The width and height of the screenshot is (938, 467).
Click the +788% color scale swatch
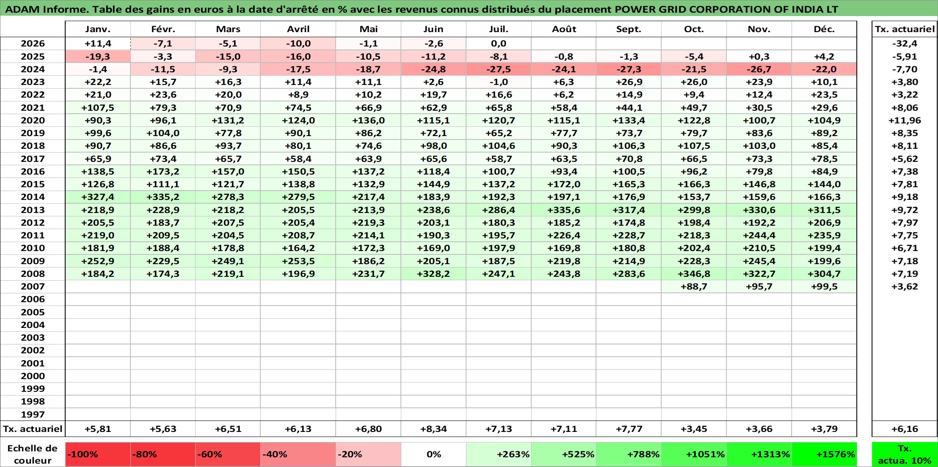tap(629, 454)
